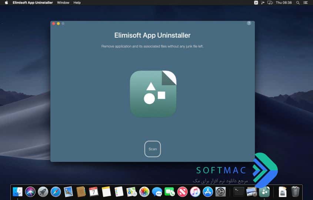Open FaceTime from the dock
The image size is (313, 200).
(170, 192)
